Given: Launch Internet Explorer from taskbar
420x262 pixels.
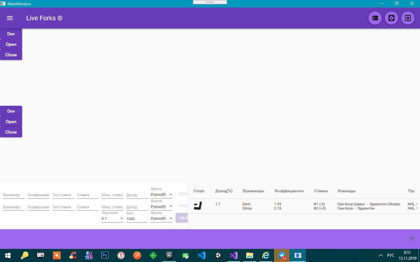Looking at the screenshot, I should (x=266, y=255).
